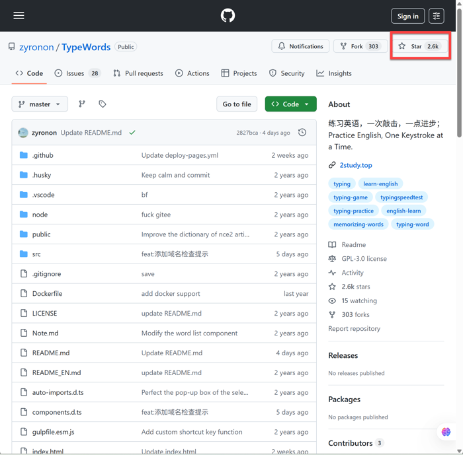Screen dimensions: 463x455
Task: Switch to the Issues tab
Action: (x=77, y=73)
